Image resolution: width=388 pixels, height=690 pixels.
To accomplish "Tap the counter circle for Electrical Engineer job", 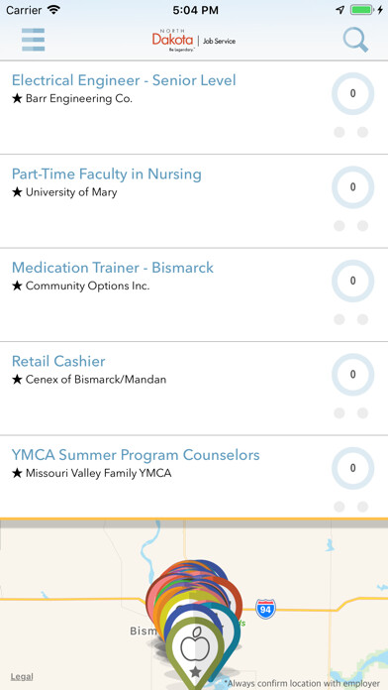I will click(352, 94).
